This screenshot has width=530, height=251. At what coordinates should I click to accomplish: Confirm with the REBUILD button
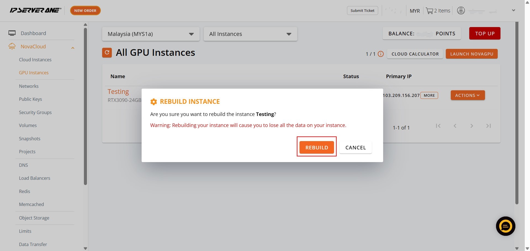(x=317, y=147)
